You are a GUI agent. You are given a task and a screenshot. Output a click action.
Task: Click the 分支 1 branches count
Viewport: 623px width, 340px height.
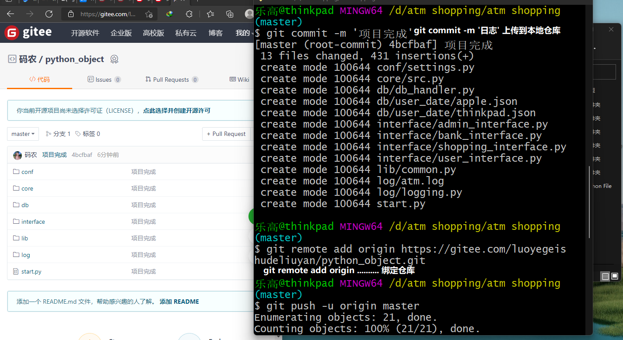tap(62, 134)
